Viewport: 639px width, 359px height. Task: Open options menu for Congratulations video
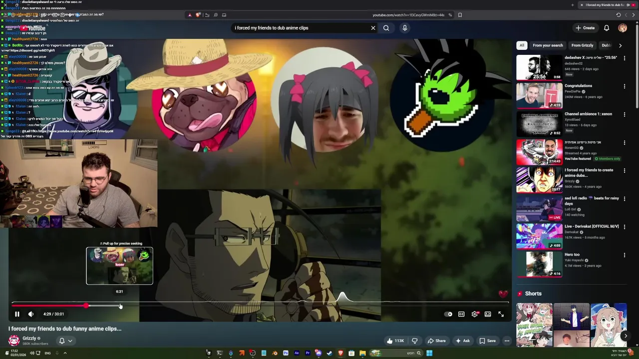point(624,86)
